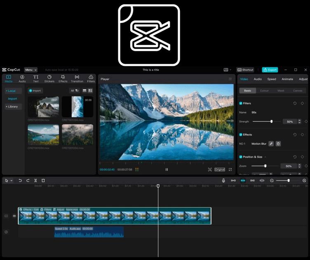Uncheck the Filters checkbox
The width and height of the screenshot is (310, 260).
(241, 103)
